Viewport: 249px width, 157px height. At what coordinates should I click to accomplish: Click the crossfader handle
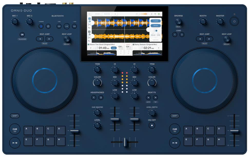(x=124, y=142)
